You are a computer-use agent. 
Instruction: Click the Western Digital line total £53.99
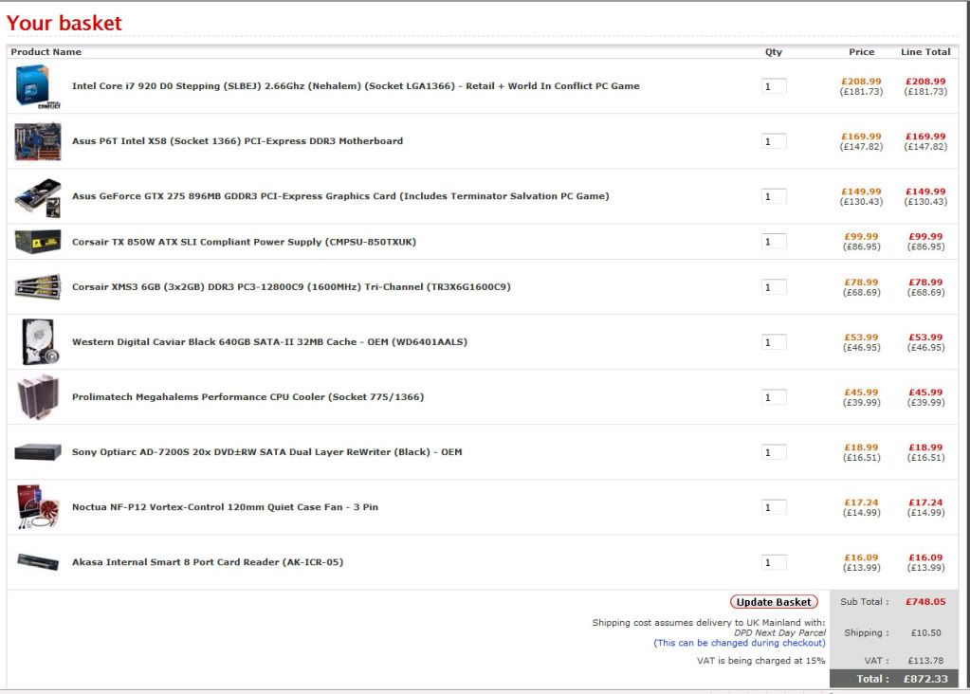point(925,338)
